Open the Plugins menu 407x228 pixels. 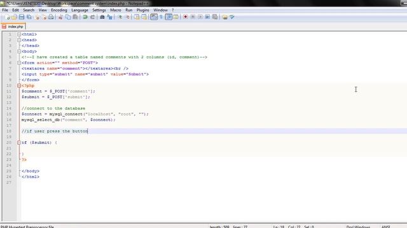[x=142, y=10]
